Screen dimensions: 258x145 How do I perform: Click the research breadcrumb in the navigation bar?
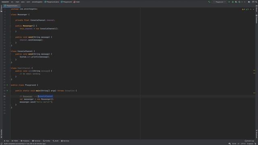(x=5, y=2)
